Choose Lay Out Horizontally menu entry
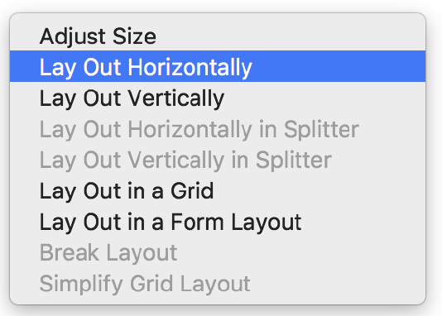The width and height of the screenshot is (442, 316). coord(218,66)
